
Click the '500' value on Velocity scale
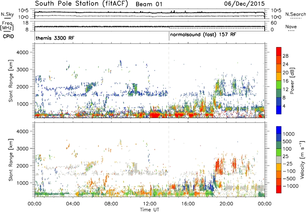click(x=287, y=142)
